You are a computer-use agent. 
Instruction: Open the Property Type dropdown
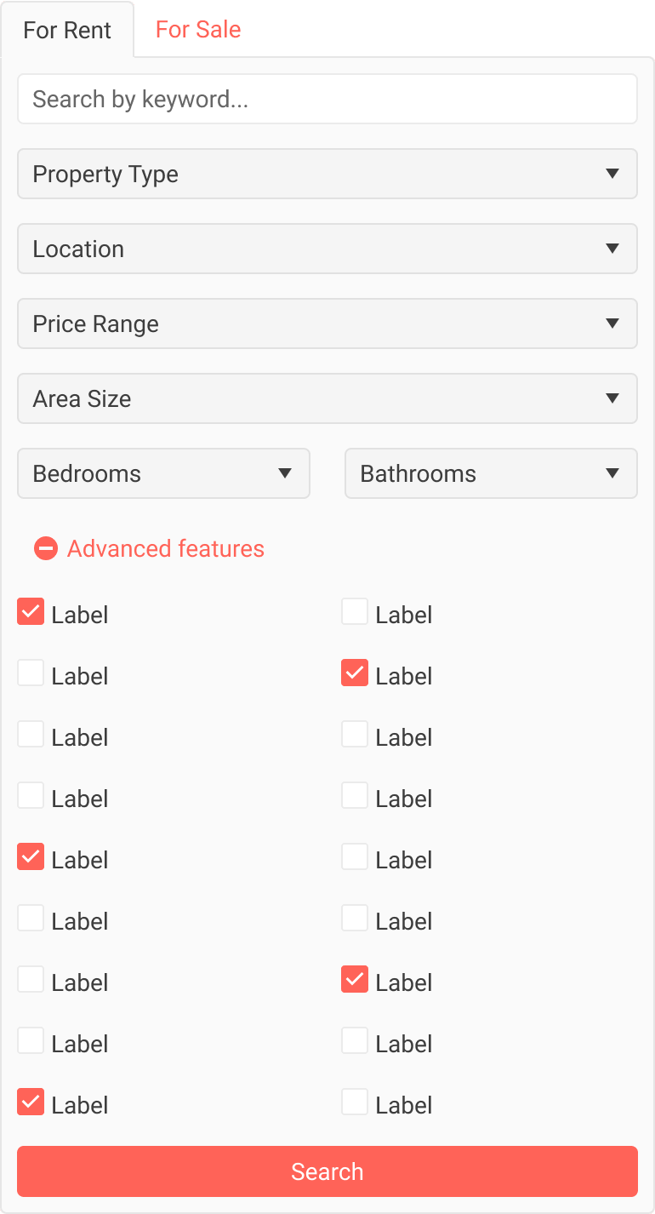tap(327, 174)
